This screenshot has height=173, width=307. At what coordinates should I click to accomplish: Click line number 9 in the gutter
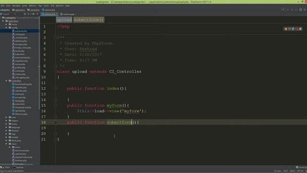[45, 72]
